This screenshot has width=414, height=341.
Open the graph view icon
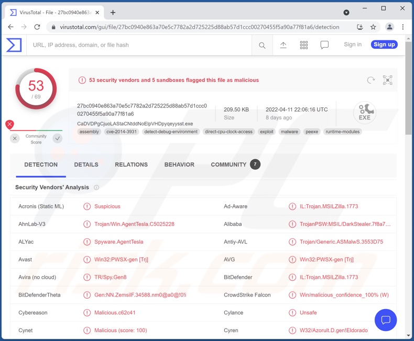(387, 80)
